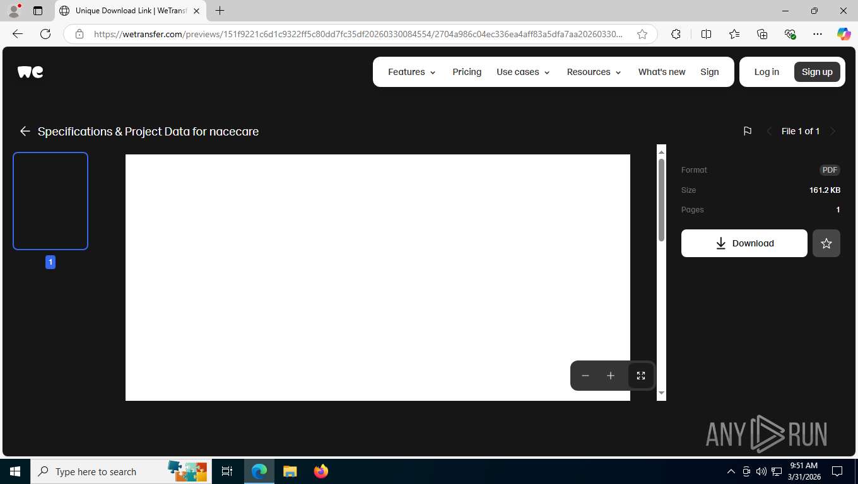This screenshot has height=484, width=858.
Task: Go to next file chevron
Action: [833, 131]
